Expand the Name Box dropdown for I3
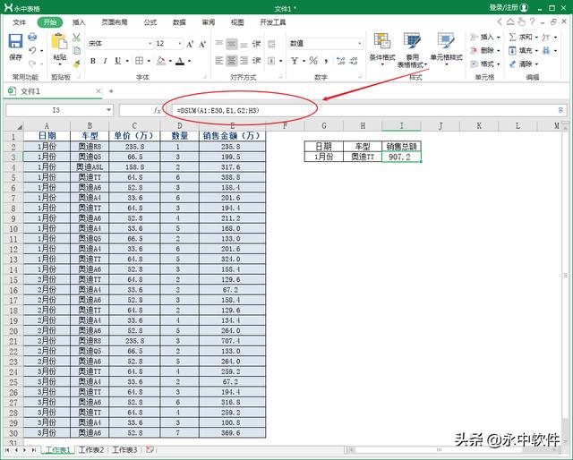Screen dimensions: 573x460 [108, 110]
